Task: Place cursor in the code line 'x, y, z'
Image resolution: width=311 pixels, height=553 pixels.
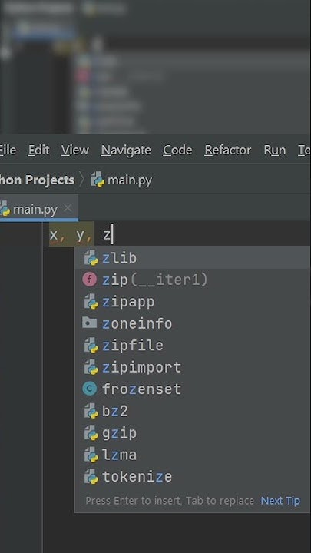Action: pyautogui.click(x=81, y=234)
